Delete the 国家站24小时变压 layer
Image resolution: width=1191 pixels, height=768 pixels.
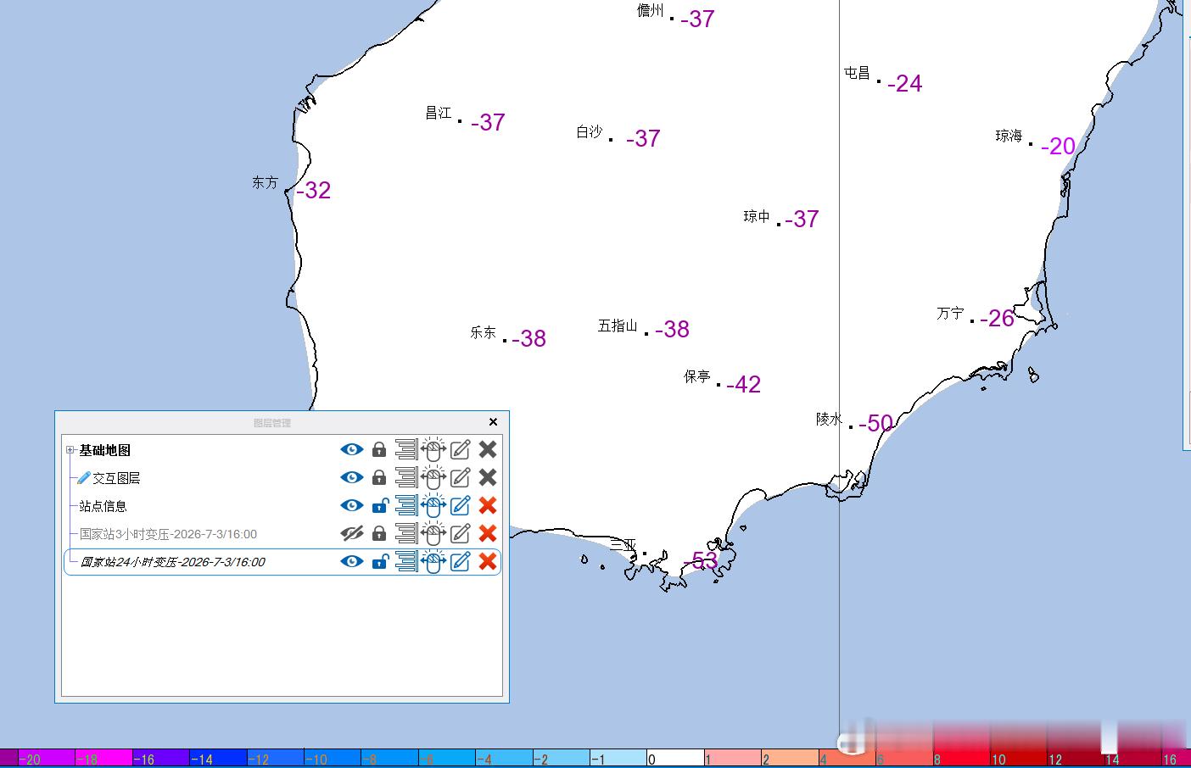click(x=487, y=561)
